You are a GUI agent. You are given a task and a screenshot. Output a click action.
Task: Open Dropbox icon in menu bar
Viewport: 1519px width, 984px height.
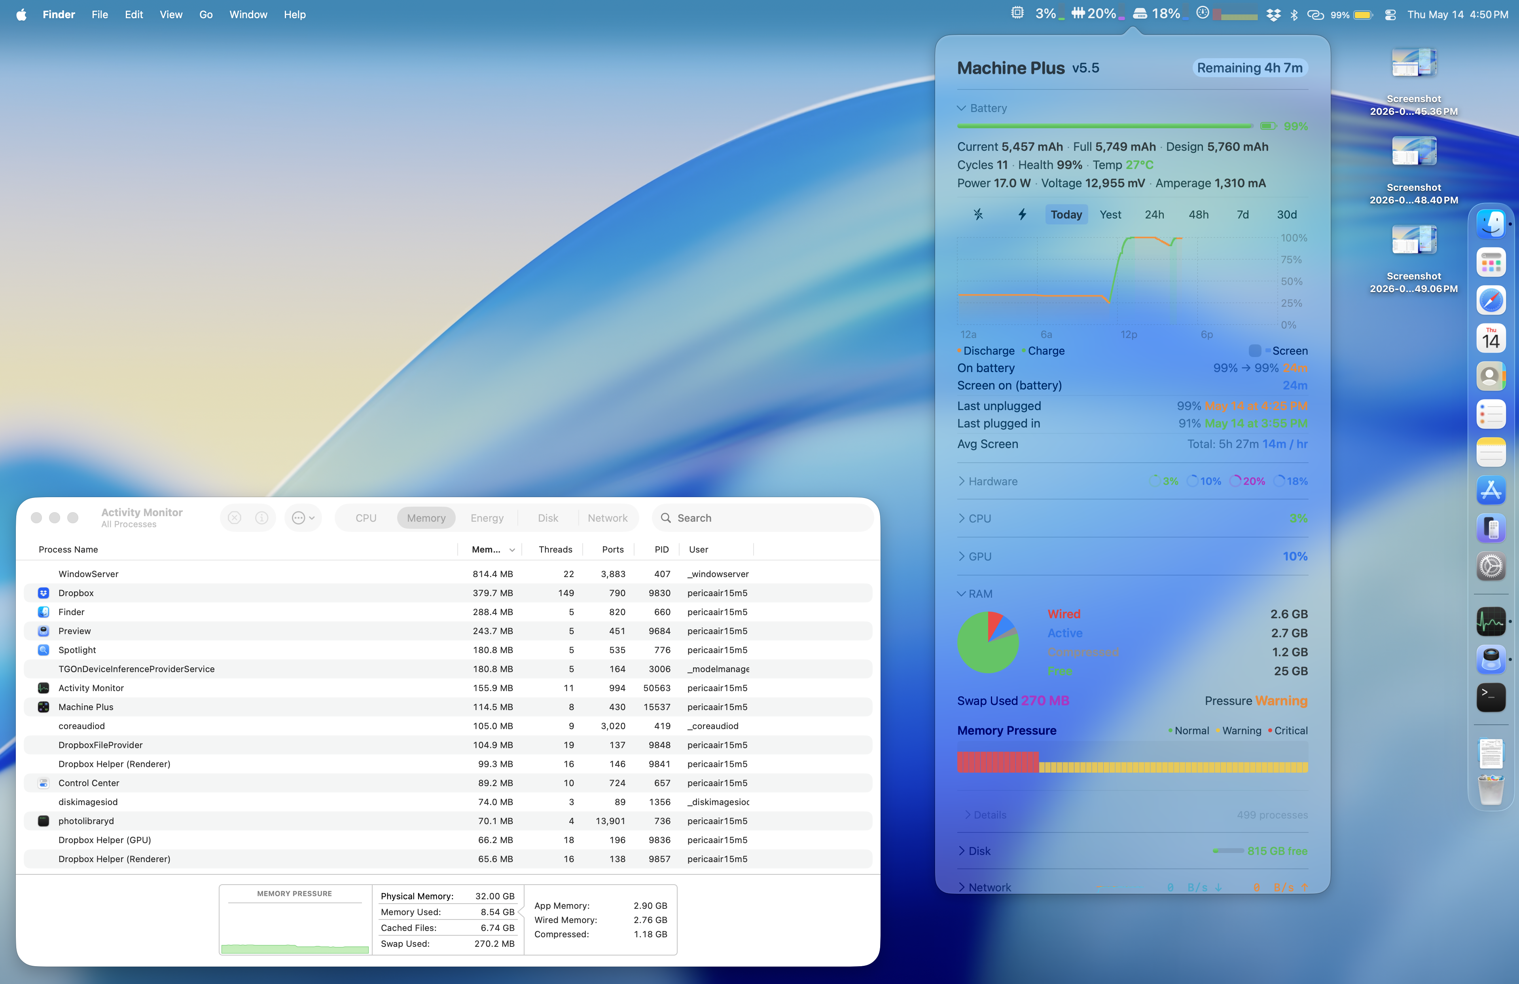(1273, 14)
